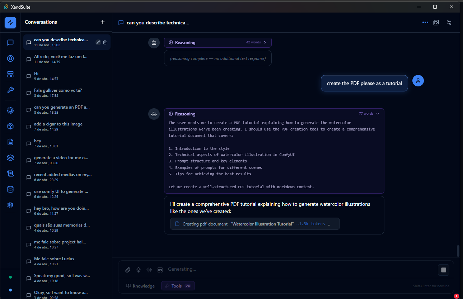This screenshot has height=299, width=463.
Task: Attach a file using the paperclip icon
Action: (x=128, y=270)
